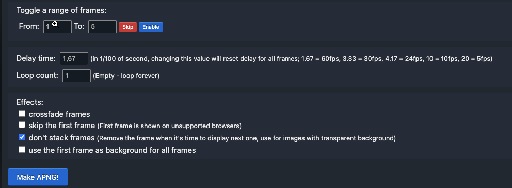Click the Make APNG! button

click(x=38, y=177)
